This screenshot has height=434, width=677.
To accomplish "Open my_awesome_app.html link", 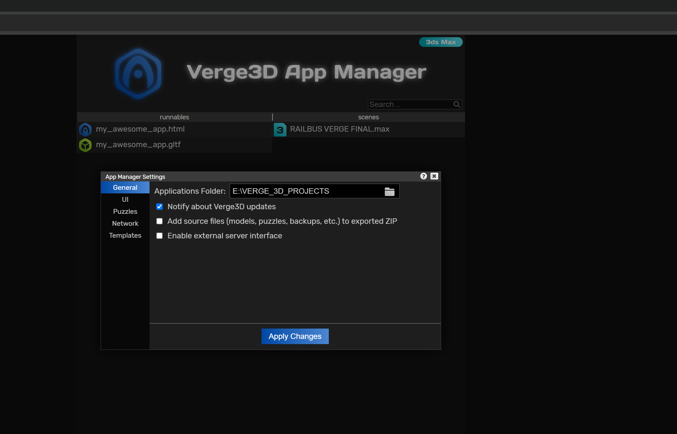I will [140, 129].
